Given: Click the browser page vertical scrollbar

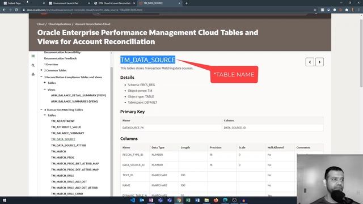Looking at the screenshot, I should coord(361,53).
